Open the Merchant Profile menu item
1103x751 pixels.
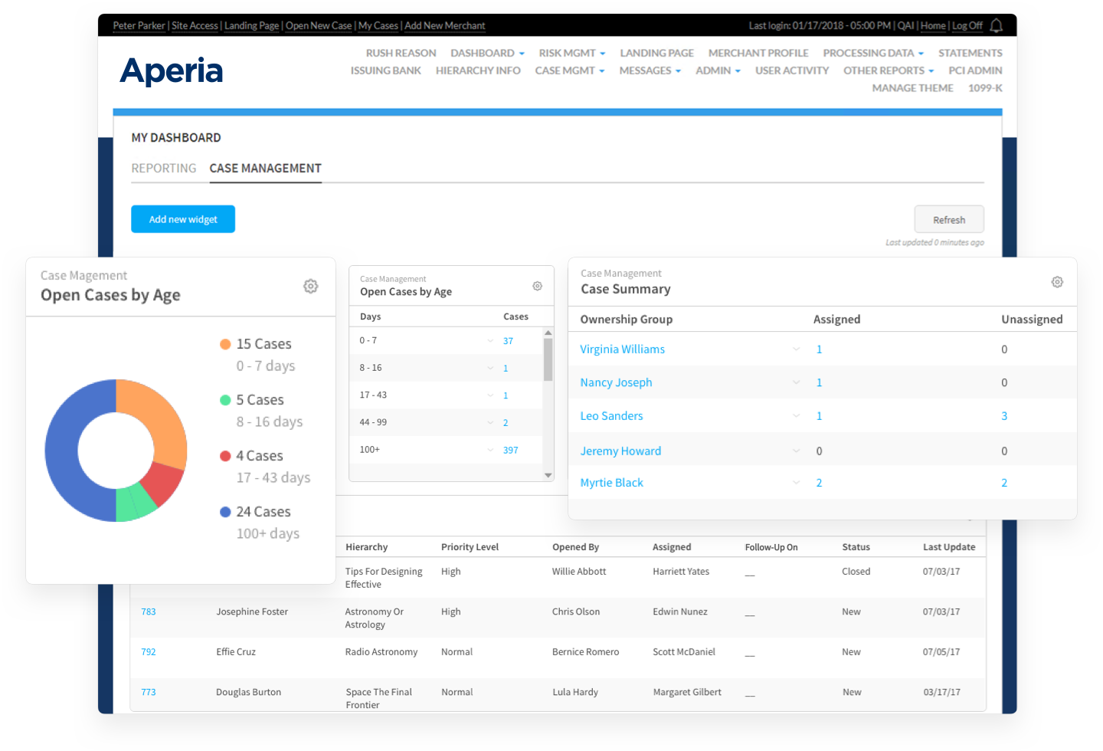[x=758, y=53]
